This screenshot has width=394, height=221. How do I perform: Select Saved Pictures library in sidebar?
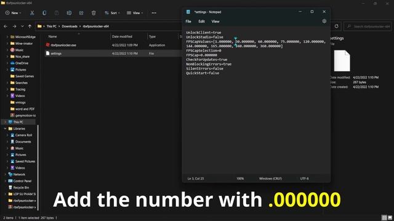coord(25,161)
